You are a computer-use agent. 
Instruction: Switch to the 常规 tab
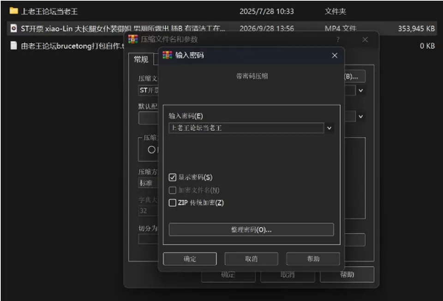(141, 60)
